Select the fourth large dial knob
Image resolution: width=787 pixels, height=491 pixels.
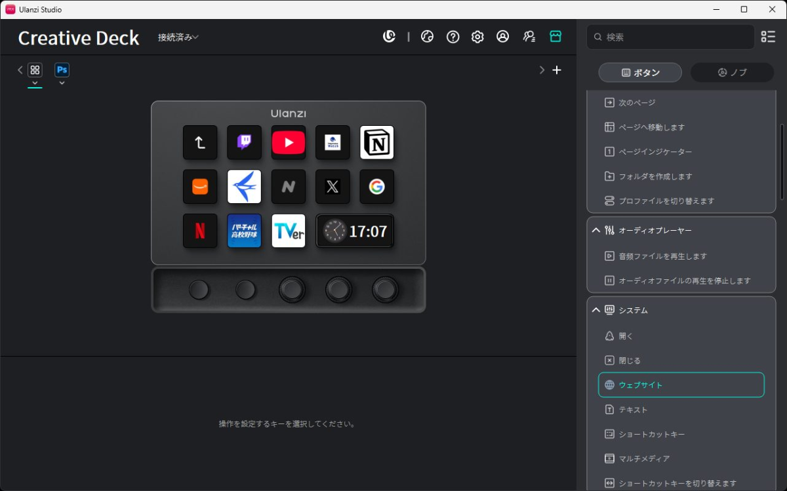tap(338, 289)
